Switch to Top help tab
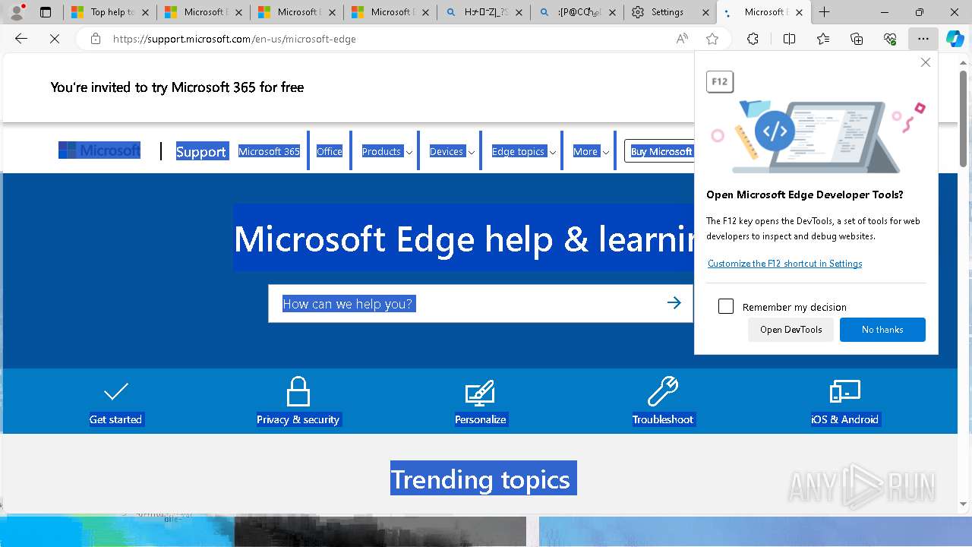This screenshot has height=547, width=972. pyautogui.click(x=110, y=12)
